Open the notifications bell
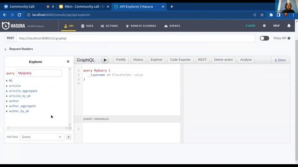The image size is (298, 167). pyautogui.click(x=289, y=26)
